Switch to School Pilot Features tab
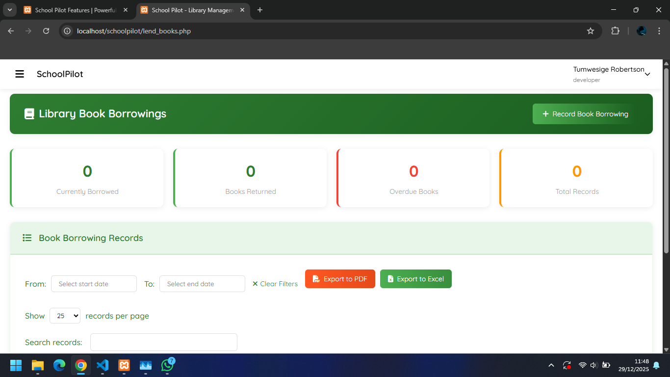Screen dimensions: 670x377 click(x=74, y=10)
